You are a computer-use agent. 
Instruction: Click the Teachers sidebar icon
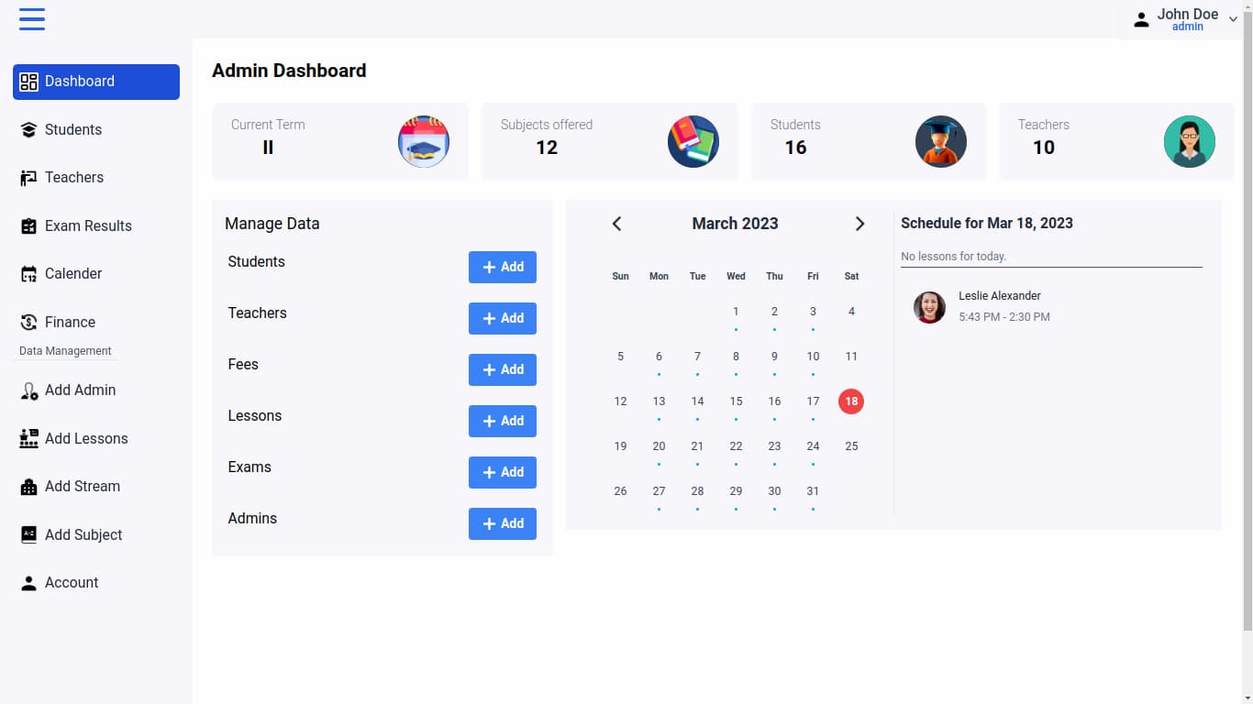[x=28, y=178]
